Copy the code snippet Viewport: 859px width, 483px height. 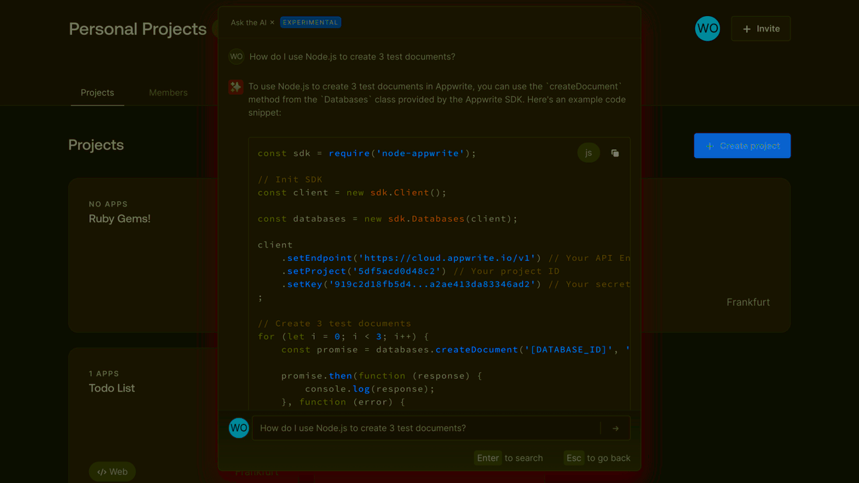pos(615,152)
